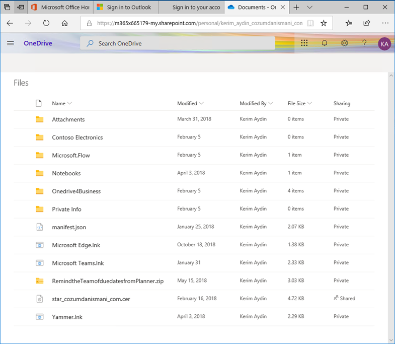Refresh the page

point(46,23)
